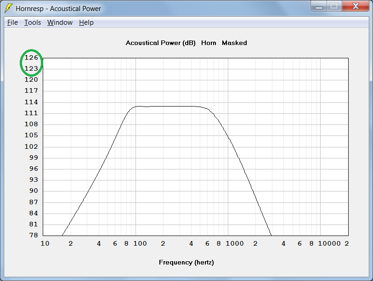Click the 100 hertz axis label

(x=140, y=243)
